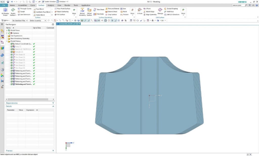Click the Save icon in title bar
The image size is (259, 156).
[8, 2]
